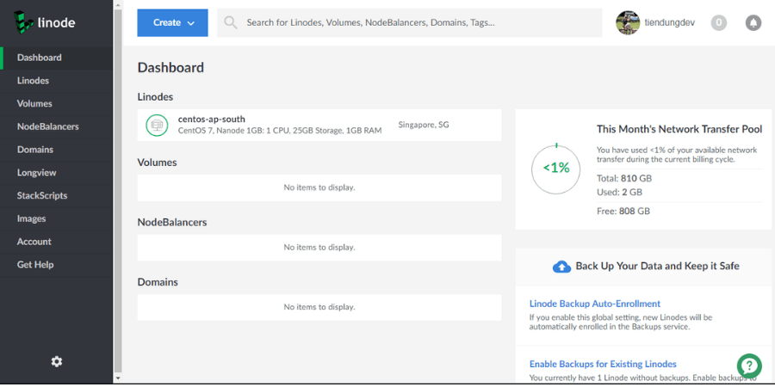775x387 pixels.
Task: Click the cloud backup upload icon
Action: pos(561,267)
